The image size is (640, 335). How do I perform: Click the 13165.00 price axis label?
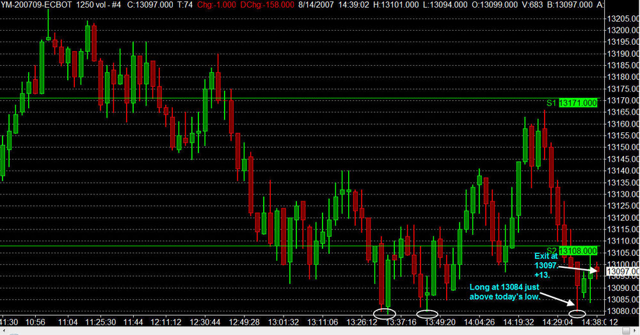pyautogui.click(x=623, y=112)
